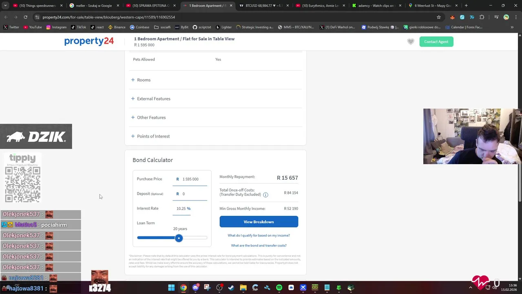This screenshot has height=294, width=522.
Task: Open the socialfi bookmark folder
Action: click(x=162, y=27)
